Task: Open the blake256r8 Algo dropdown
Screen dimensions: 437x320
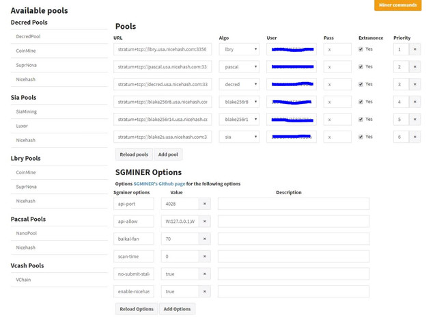Action: pos(239,102)
